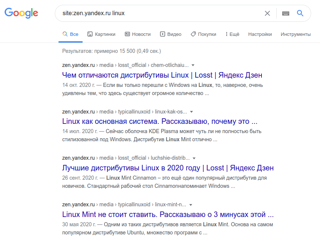Open the Покупки tab
This screenshot has height=244, width=320.
[x=203, y=34]
